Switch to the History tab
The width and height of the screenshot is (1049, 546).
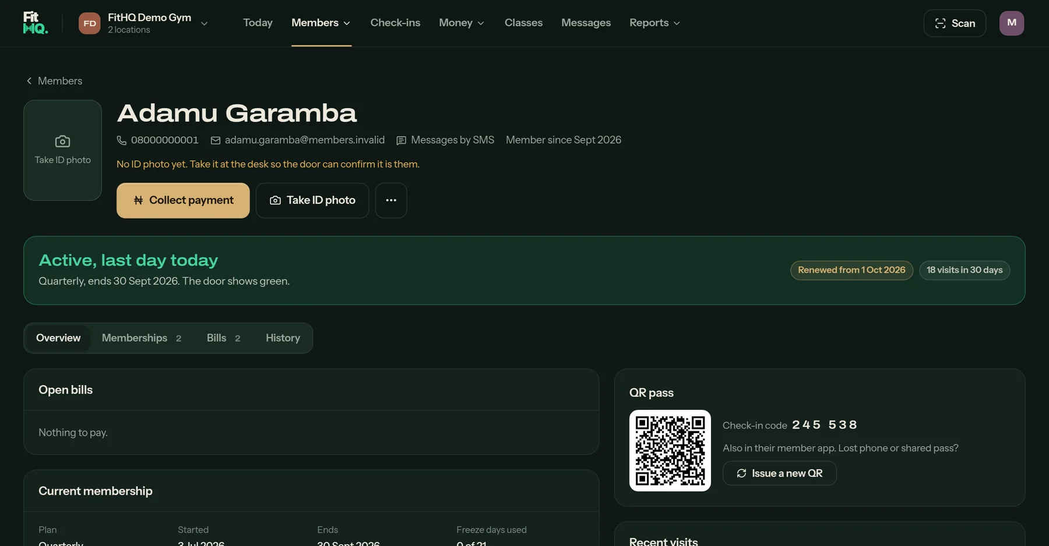click(x=283, y=338)
